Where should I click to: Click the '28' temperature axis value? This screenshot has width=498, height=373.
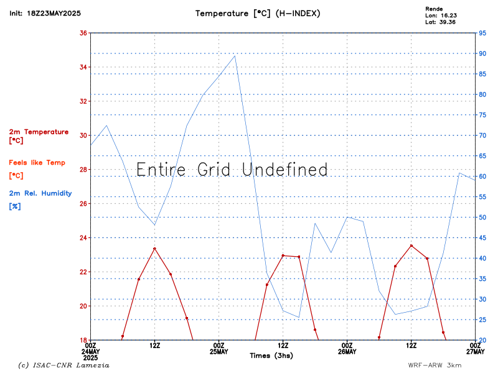tap(83, 170)
